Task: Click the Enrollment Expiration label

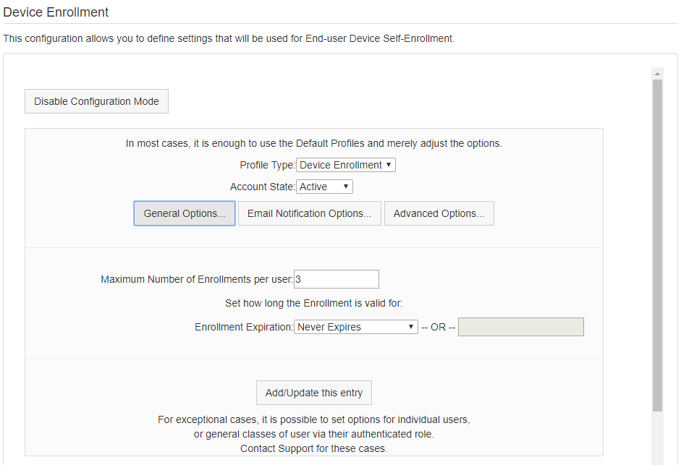Action: coord(244,327)
